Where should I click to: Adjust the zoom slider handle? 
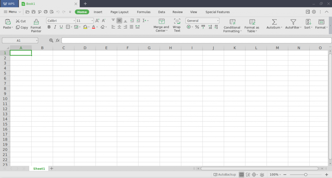coord(305,175)
